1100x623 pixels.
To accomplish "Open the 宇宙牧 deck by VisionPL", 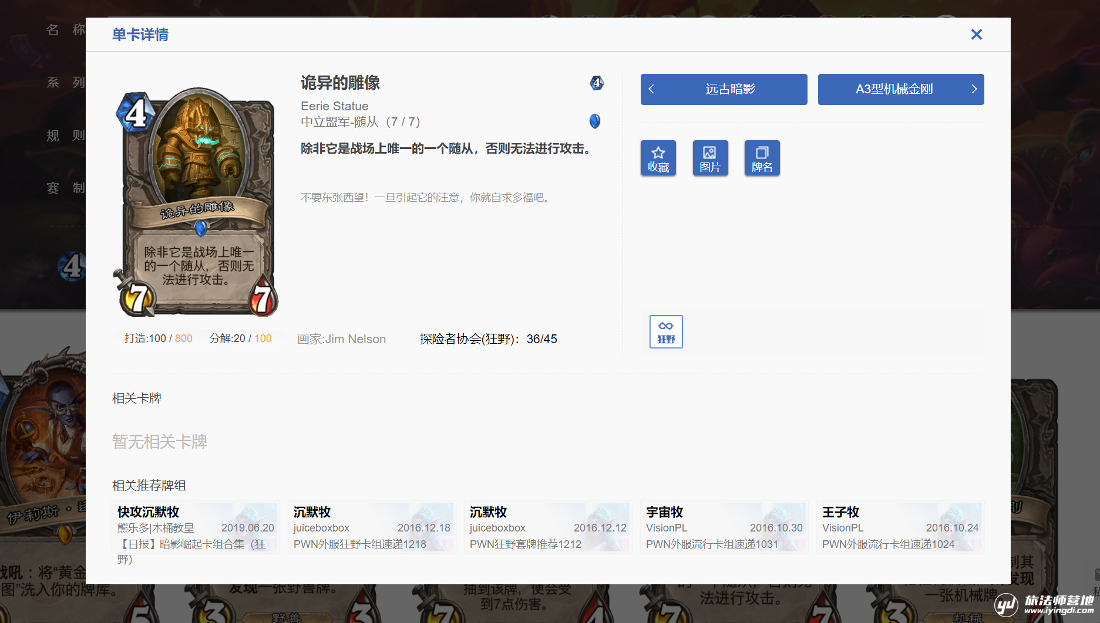I will click(x=724, y=527).
